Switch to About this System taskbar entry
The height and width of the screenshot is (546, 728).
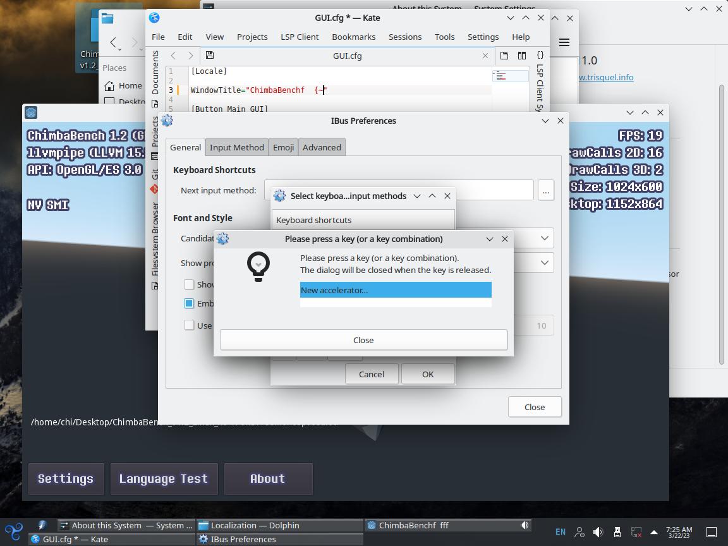point(126,525)
